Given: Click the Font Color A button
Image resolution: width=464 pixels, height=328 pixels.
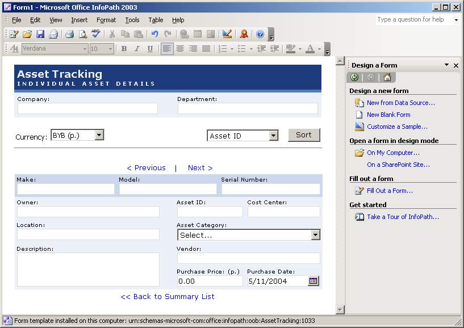Looking at the screenshot, I should 310,48.
